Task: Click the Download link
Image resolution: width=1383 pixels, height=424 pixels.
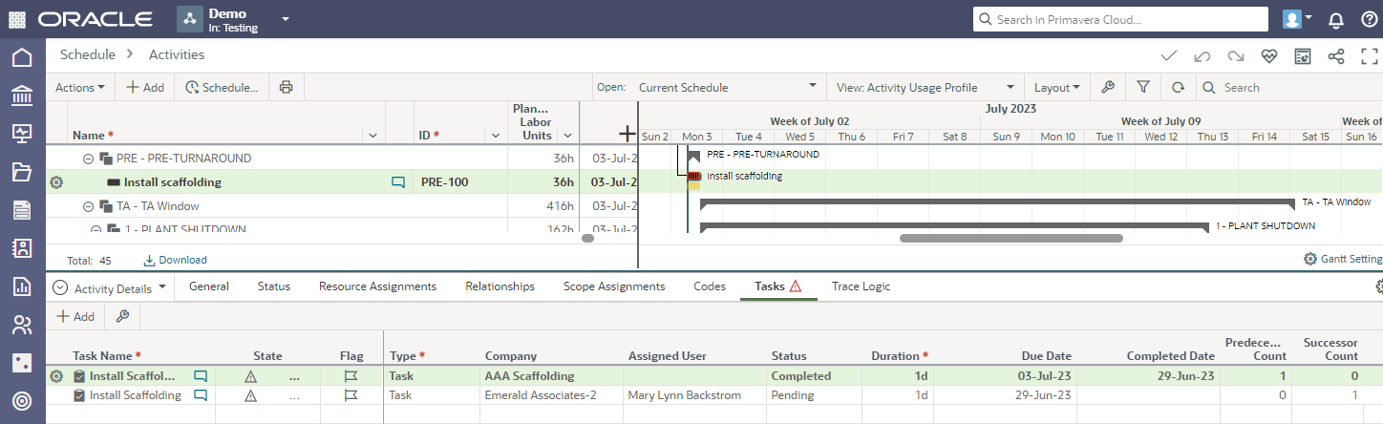Action: [175, 260]
